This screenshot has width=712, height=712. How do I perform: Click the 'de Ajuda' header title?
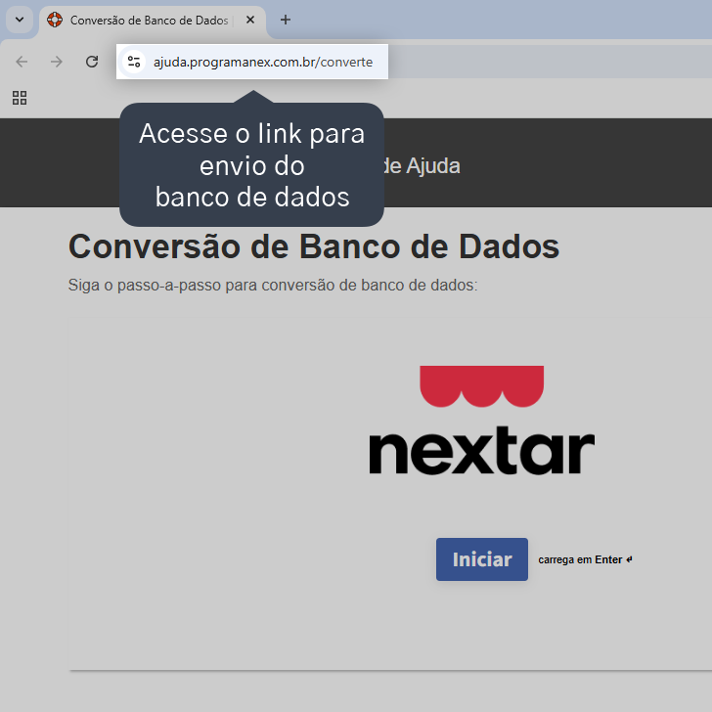click(423, 165)
